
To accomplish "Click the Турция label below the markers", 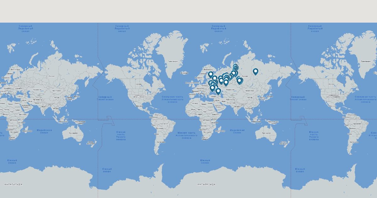I will point(213,96).
